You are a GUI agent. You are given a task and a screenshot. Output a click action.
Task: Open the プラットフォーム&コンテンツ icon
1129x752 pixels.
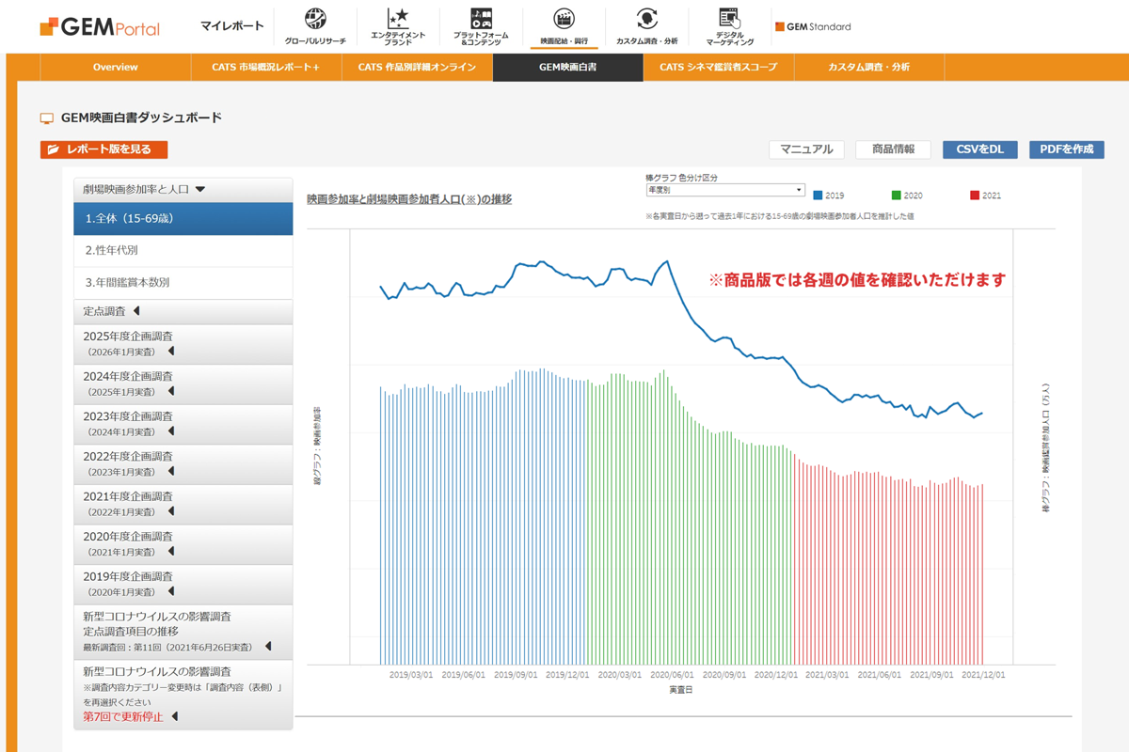[481, 20]
